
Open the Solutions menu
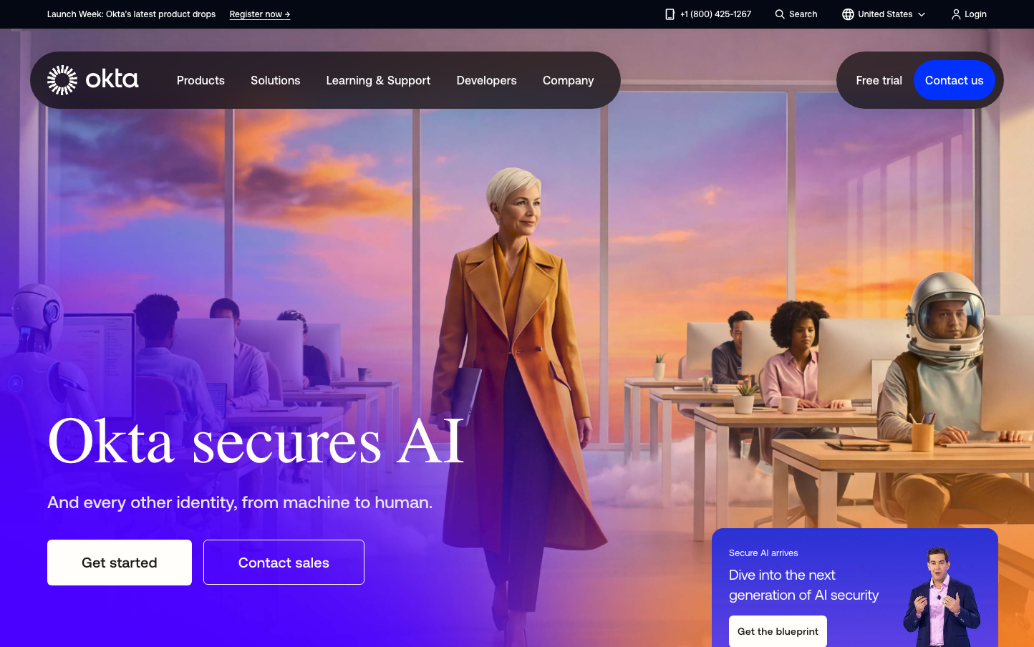click(x=276, y=80)
